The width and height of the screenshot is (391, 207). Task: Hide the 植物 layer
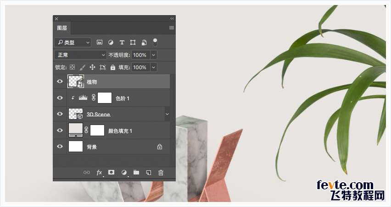click(60, 82)
